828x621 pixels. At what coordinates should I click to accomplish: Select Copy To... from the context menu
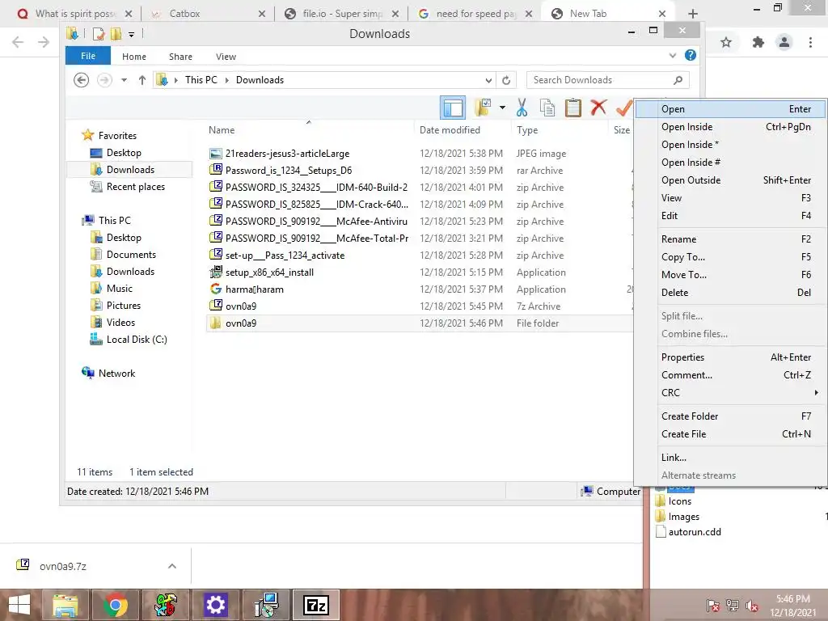[x=731, y=257]
